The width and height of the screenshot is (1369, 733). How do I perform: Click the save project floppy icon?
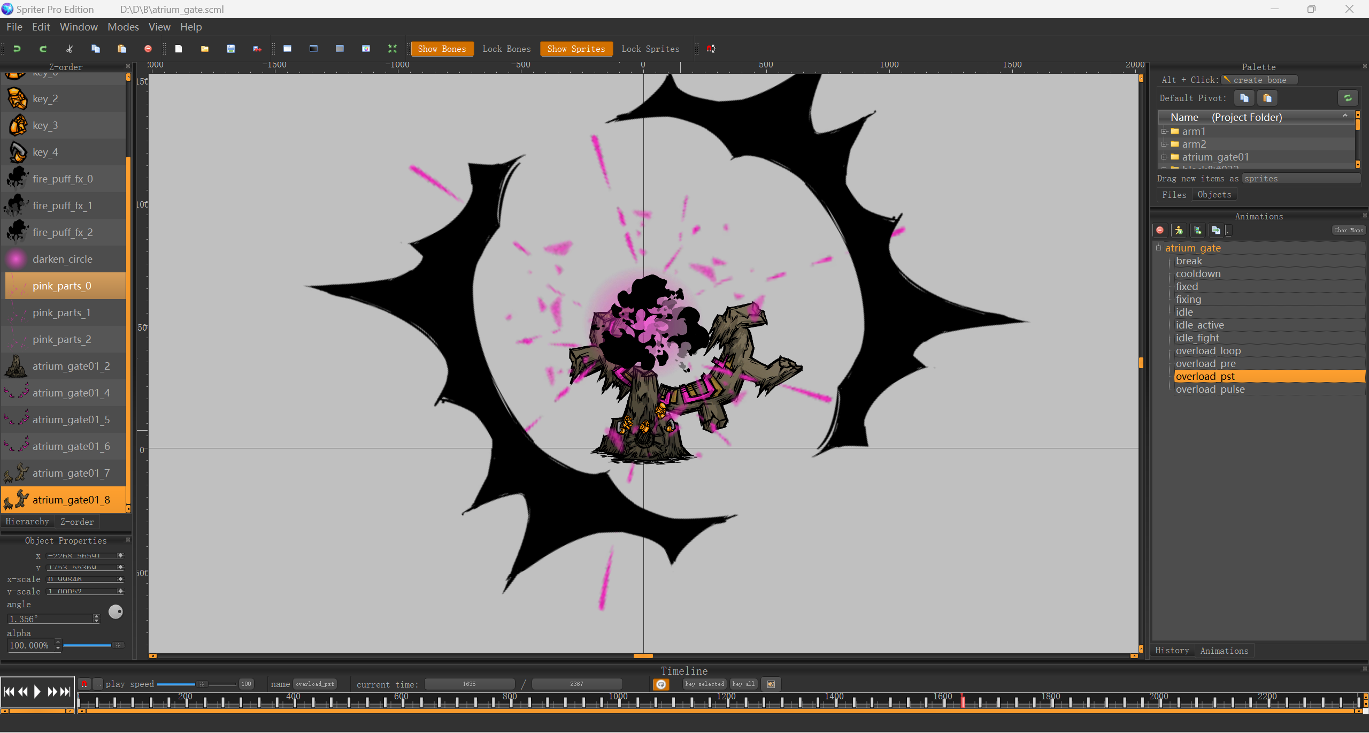pyautogui.click(x=231, y=49)
